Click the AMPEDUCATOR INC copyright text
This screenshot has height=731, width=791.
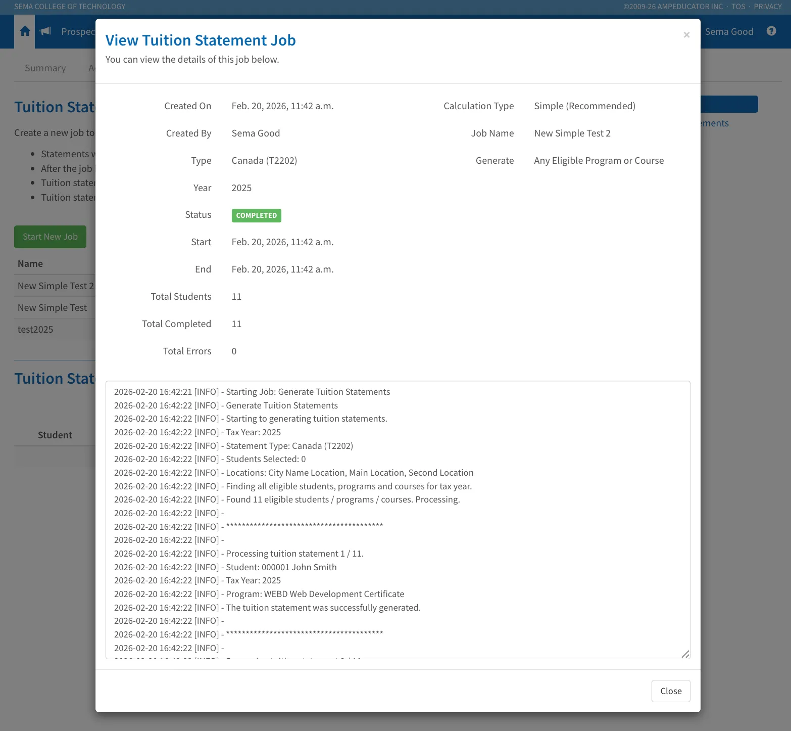coord(673,7)
